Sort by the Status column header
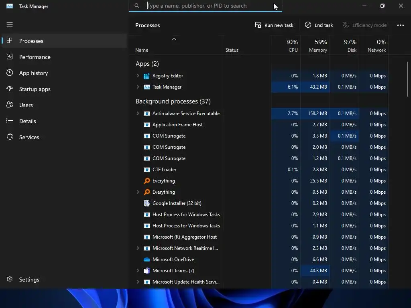The image size is (411, 308). tap(247, 45)
